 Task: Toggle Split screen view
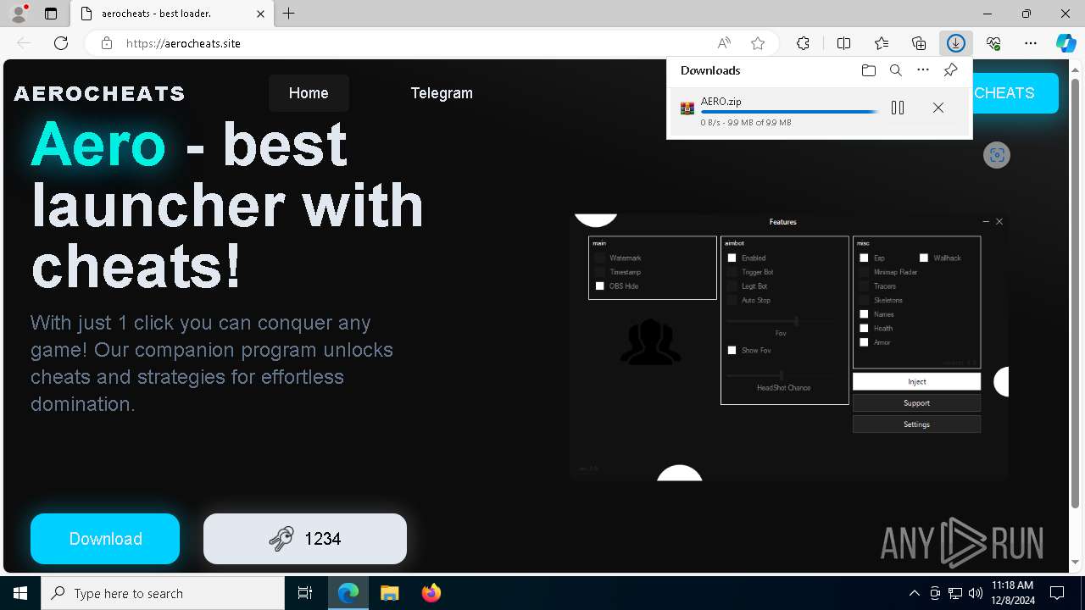pyautogui.click(x=843, y=43)
